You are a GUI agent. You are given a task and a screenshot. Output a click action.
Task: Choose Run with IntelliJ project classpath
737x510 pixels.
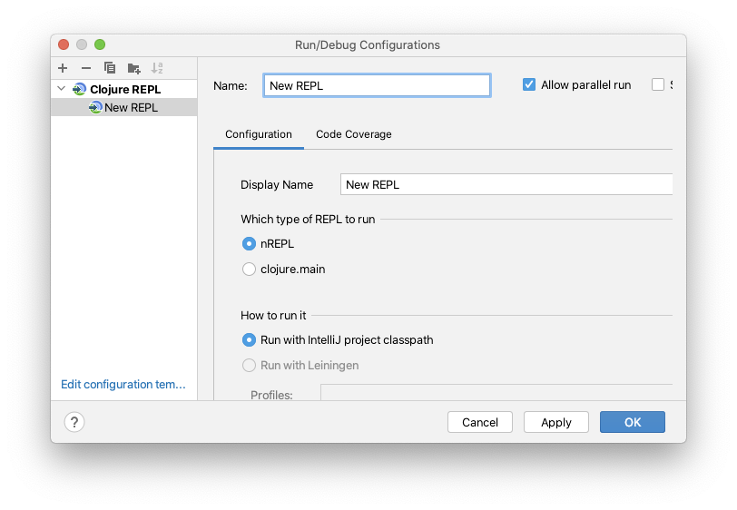pyautogui.click(x=249, y=339)
